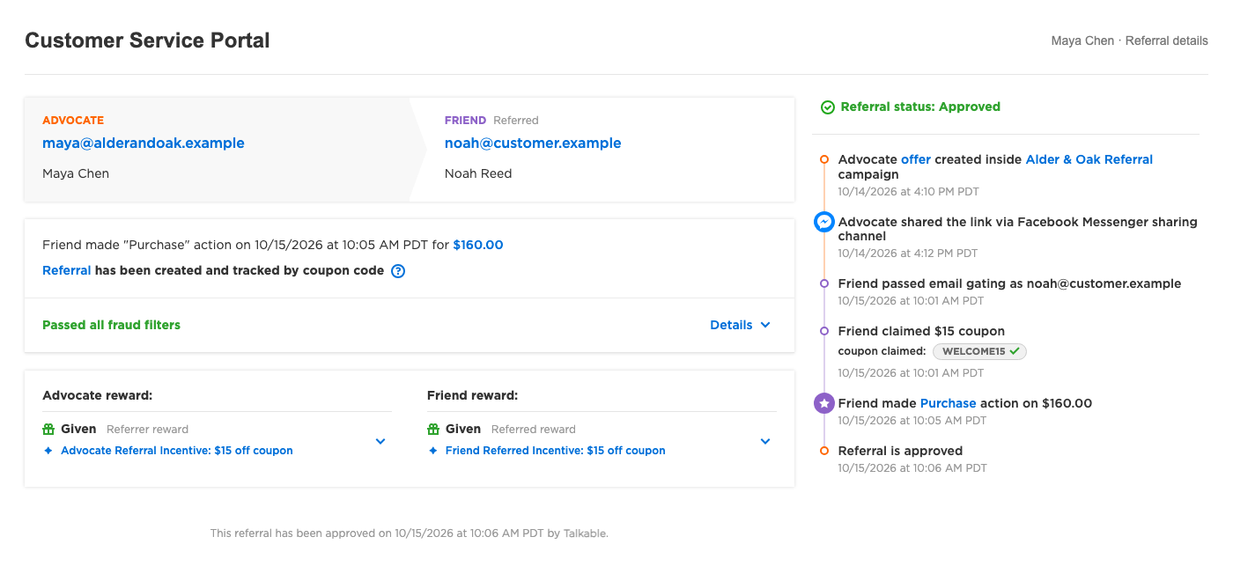Click the ADVOCATE label

pos(73,121)
